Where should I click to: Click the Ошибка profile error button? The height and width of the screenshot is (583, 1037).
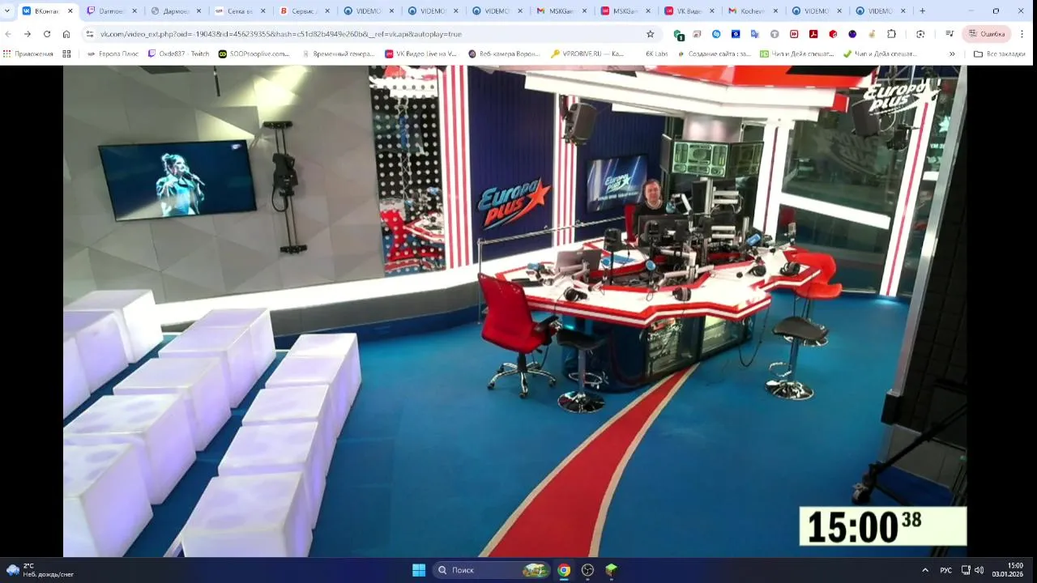[x=987, y=34]
